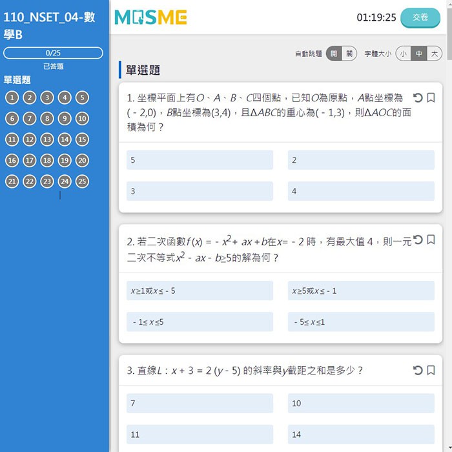Set font size to 大

click(435, 54)
